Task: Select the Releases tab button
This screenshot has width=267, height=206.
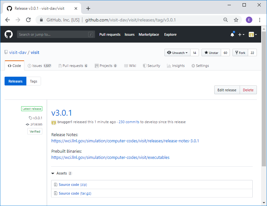Action: (15, 81)
